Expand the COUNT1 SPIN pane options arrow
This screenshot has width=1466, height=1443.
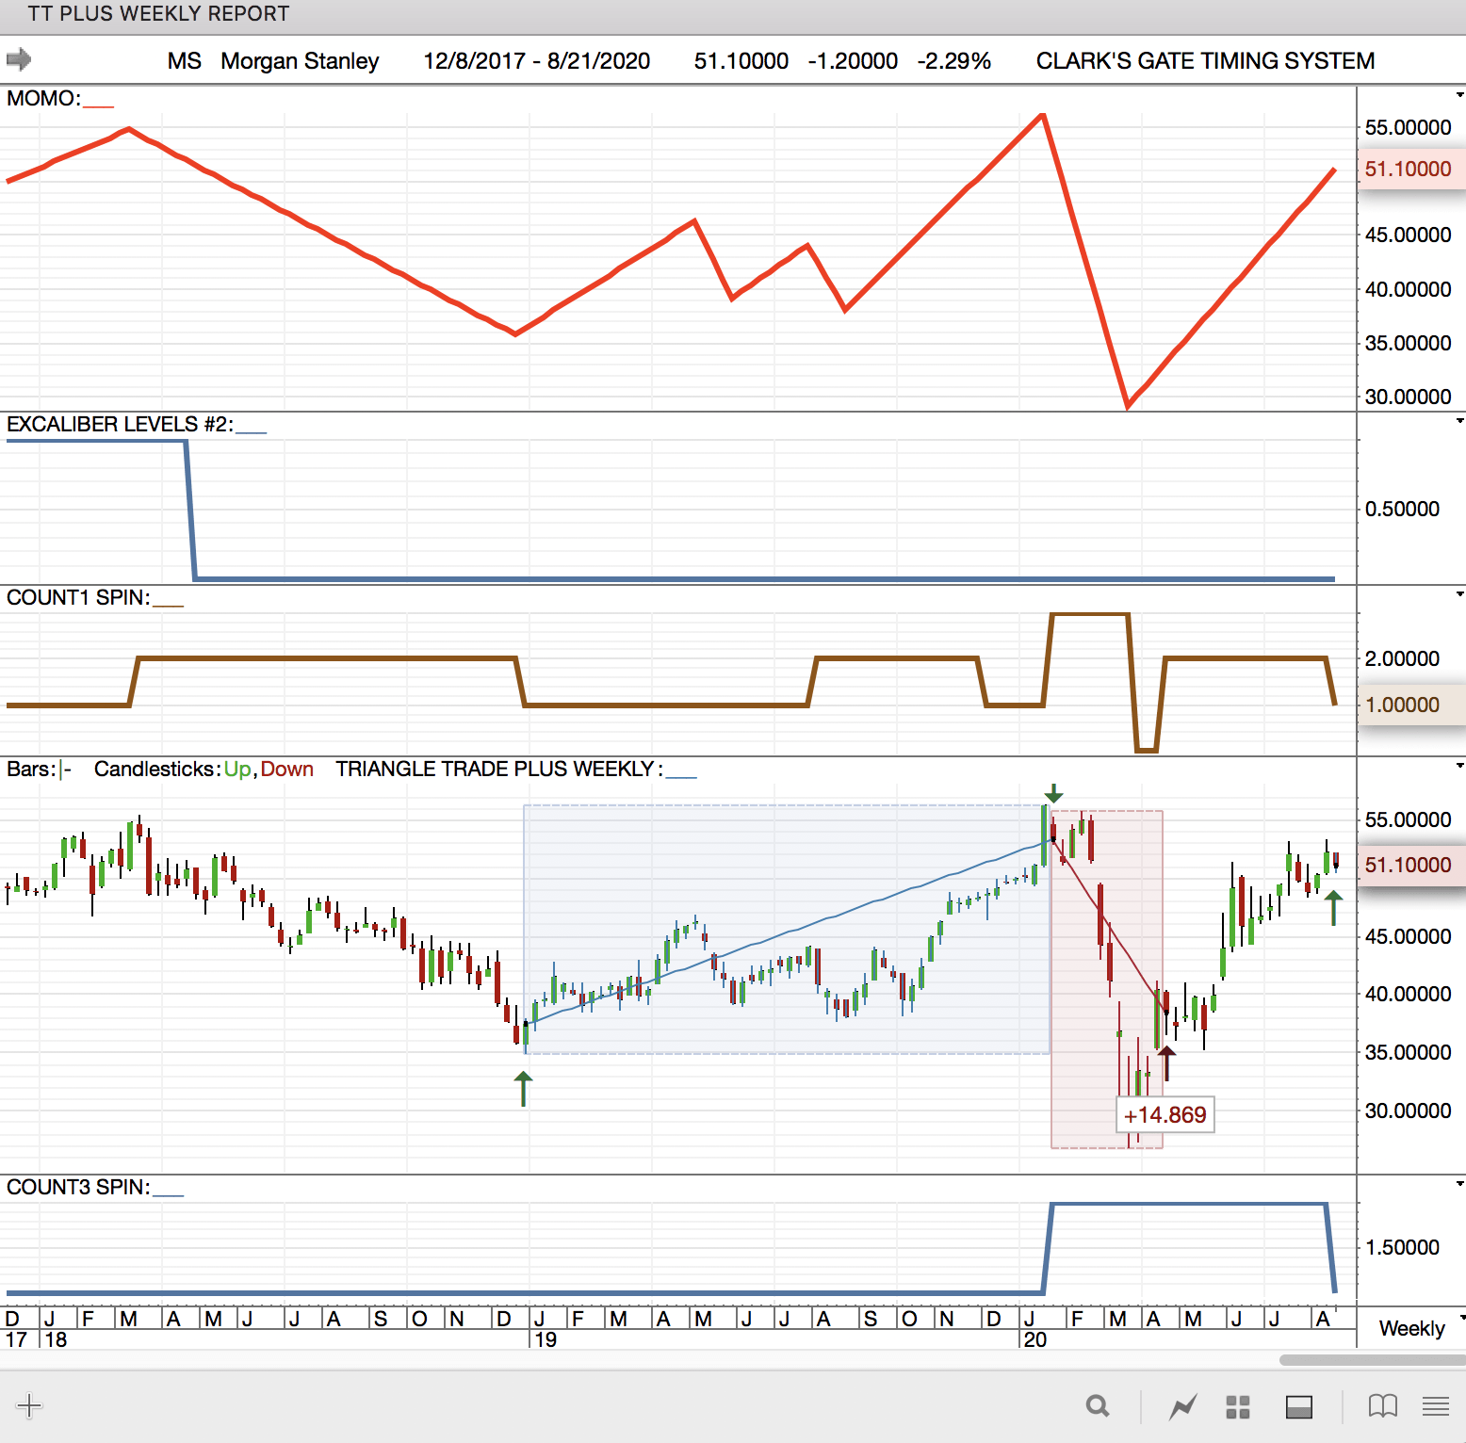pyautogui.click(x=1459, y=593)
